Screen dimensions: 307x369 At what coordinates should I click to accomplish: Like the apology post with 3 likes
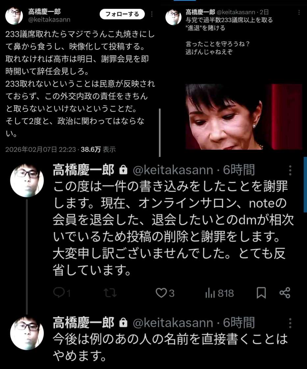click(165, 293)
